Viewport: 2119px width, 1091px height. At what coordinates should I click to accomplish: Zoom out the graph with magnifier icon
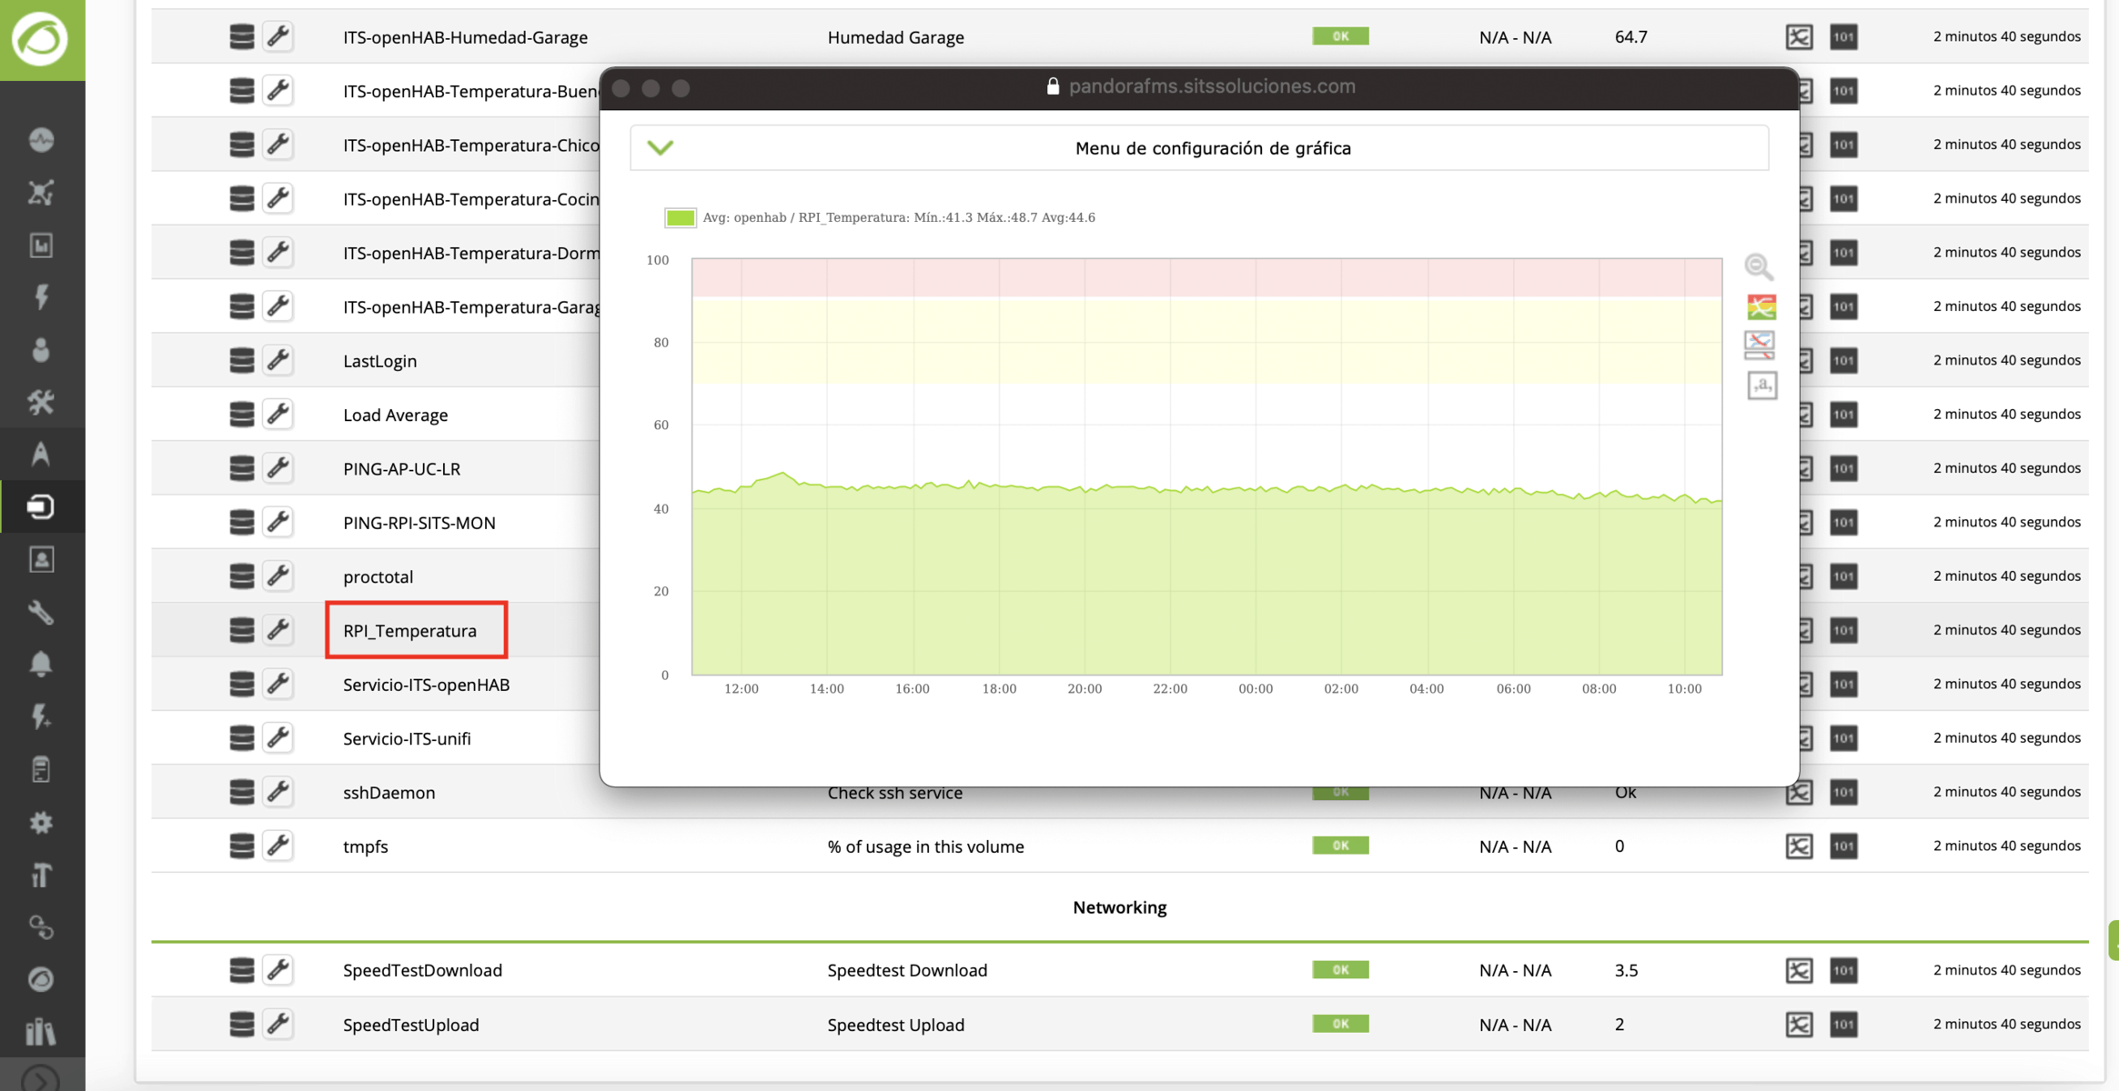1760,266
